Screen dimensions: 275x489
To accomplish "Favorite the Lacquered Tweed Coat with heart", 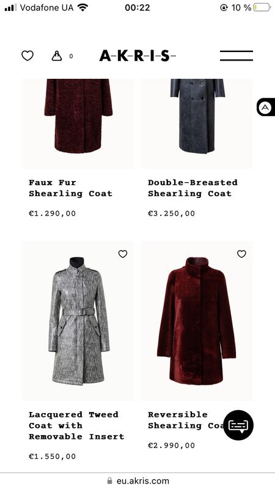I will [123, 254].
